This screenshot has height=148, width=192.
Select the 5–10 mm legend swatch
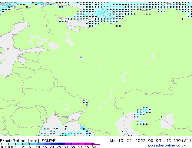(33, 144)
